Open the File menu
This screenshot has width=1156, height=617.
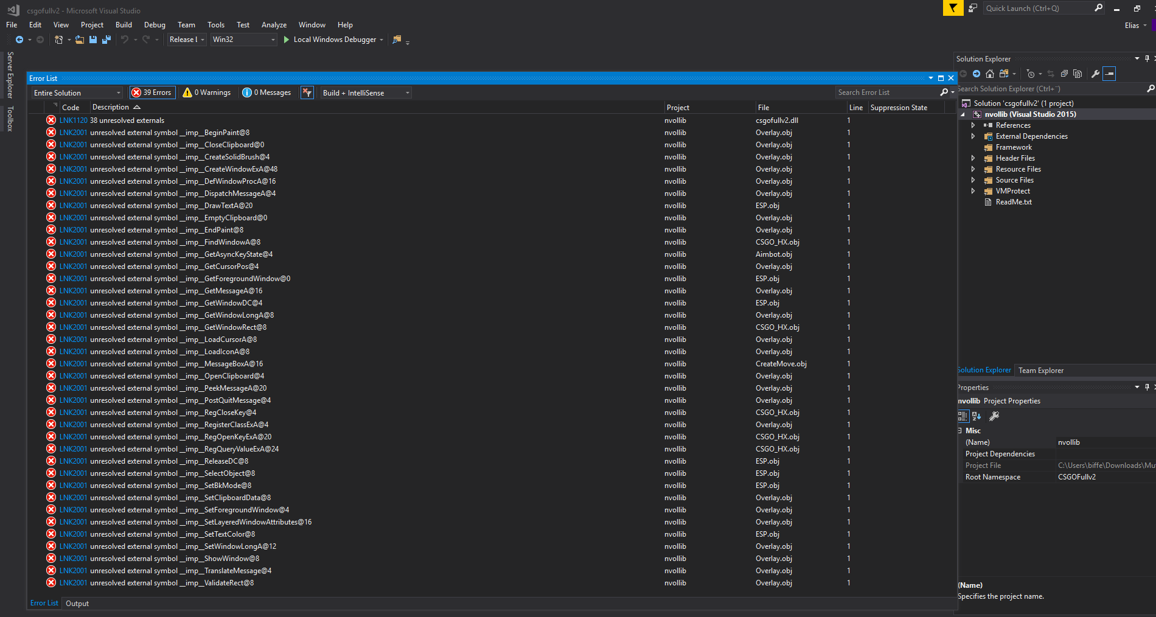coord(12,25)
